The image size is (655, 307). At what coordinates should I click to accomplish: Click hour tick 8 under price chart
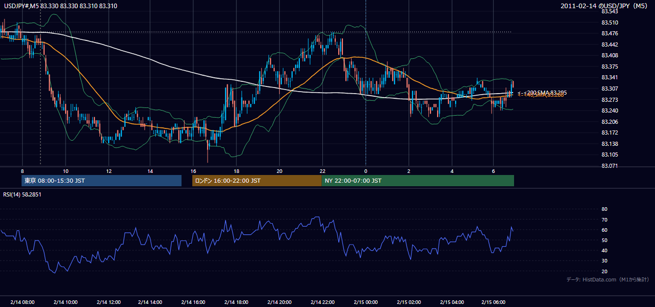click(x=23, y=171)
